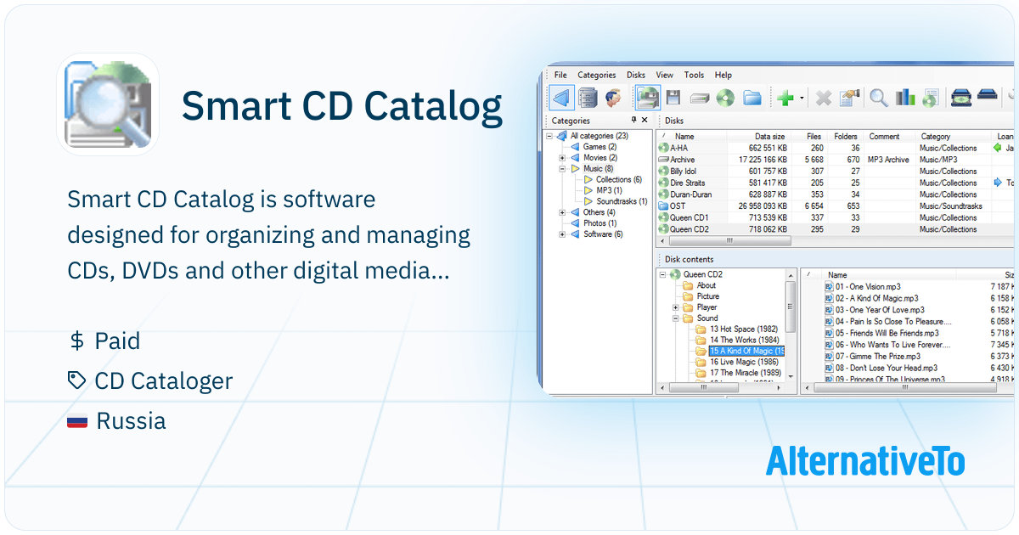The image size is (1019, 535).
Task: Click the folder icon beside OST
Action: [x=663, y=206]
